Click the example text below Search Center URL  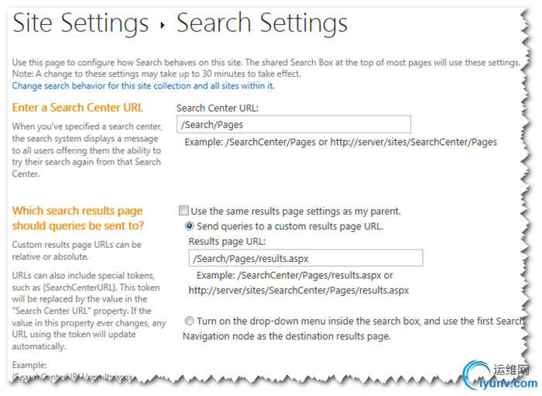coord(341,142)
